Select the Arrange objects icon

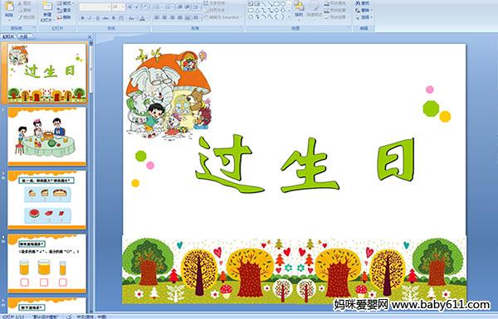pos(299,8)
